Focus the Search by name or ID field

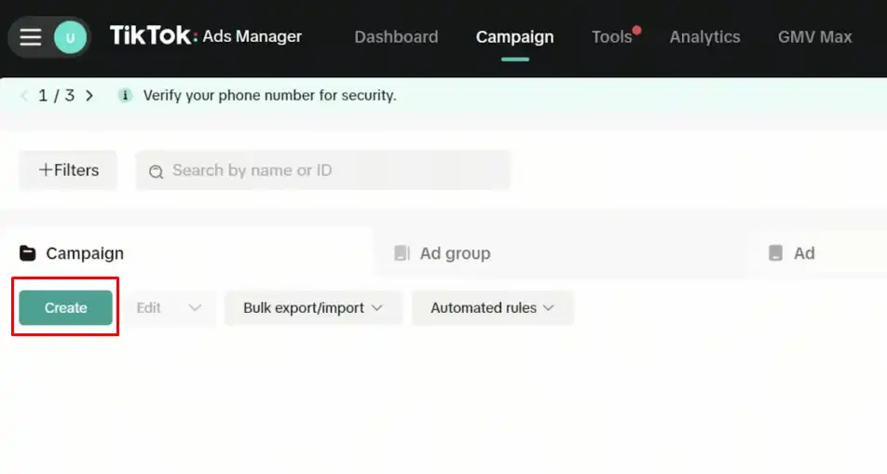323,170
